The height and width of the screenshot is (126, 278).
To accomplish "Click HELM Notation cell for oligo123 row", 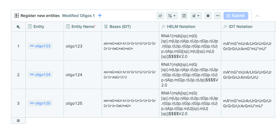I will [190, 46].
